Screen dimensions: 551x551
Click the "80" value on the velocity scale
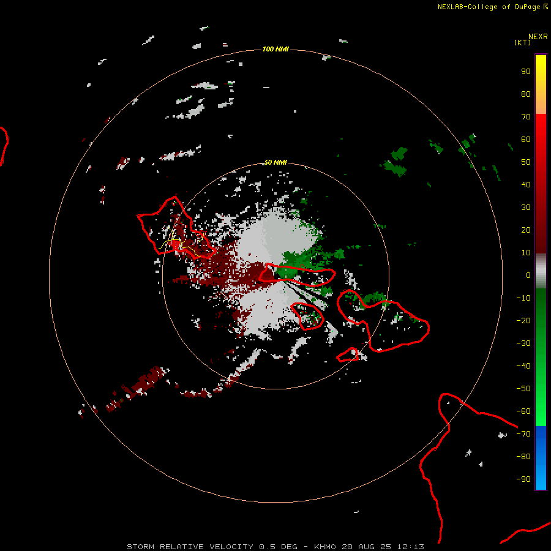(526, 94)
